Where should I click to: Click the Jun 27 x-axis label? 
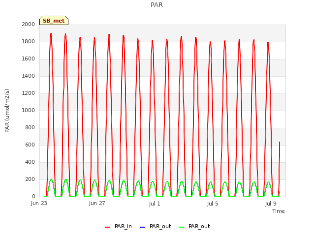[97, 203]
